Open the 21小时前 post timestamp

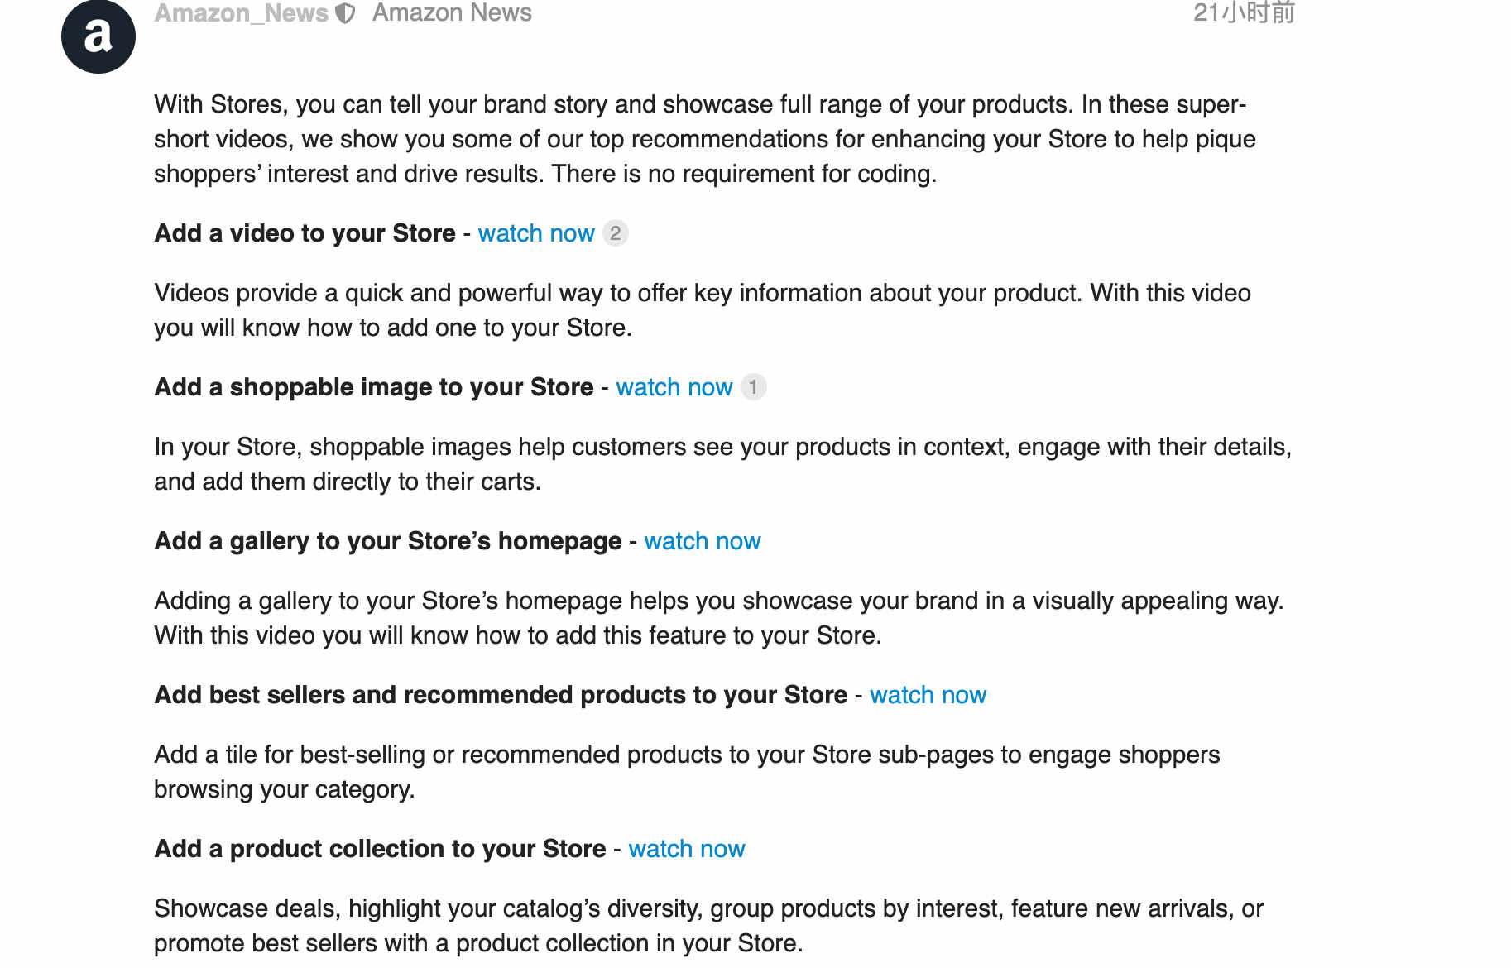click(x=1244, y=12)
